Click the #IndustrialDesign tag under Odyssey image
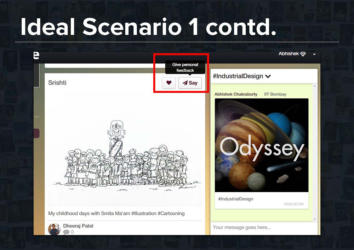354x250 pixels. (x=236, y=199)
